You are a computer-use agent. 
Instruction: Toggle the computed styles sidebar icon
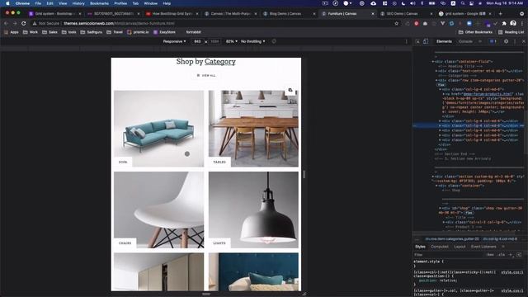click(x=519, y=255)
